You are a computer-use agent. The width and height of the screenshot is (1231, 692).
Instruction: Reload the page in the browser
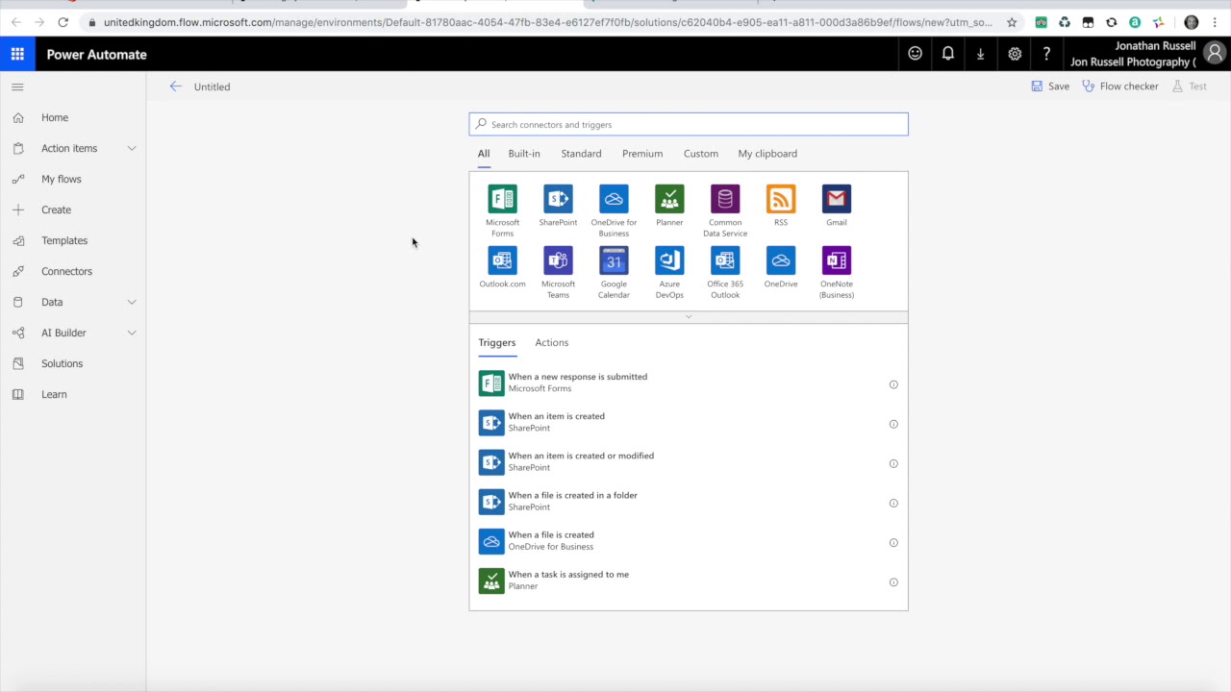[x=63, y=22]
